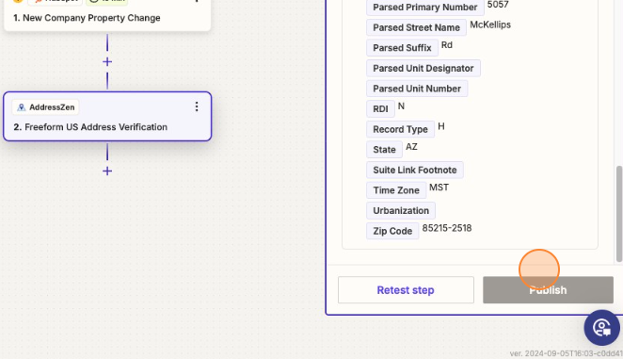623x359 pixels.
Task: Add a step between steps 1 and 2
Action: [107, 61]
